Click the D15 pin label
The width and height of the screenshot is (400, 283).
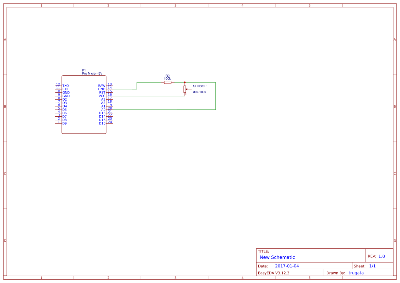point(102,113)
